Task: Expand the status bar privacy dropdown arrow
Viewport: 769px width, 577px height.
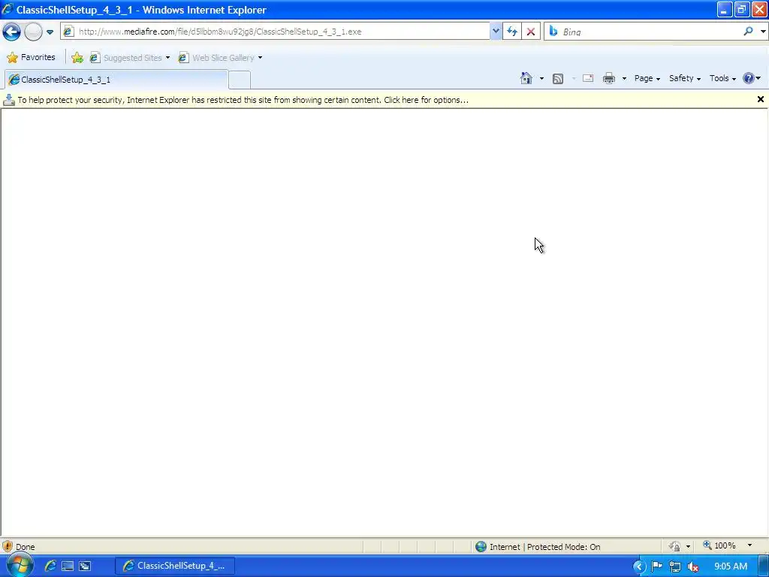Action: tap(688, 547)
